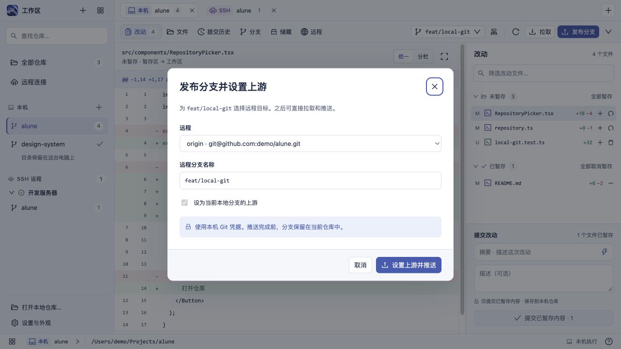Close the 发布分支并设置上游 dialog
The image size is (621, 349).
pyautogui.click(x=435, y=87)
